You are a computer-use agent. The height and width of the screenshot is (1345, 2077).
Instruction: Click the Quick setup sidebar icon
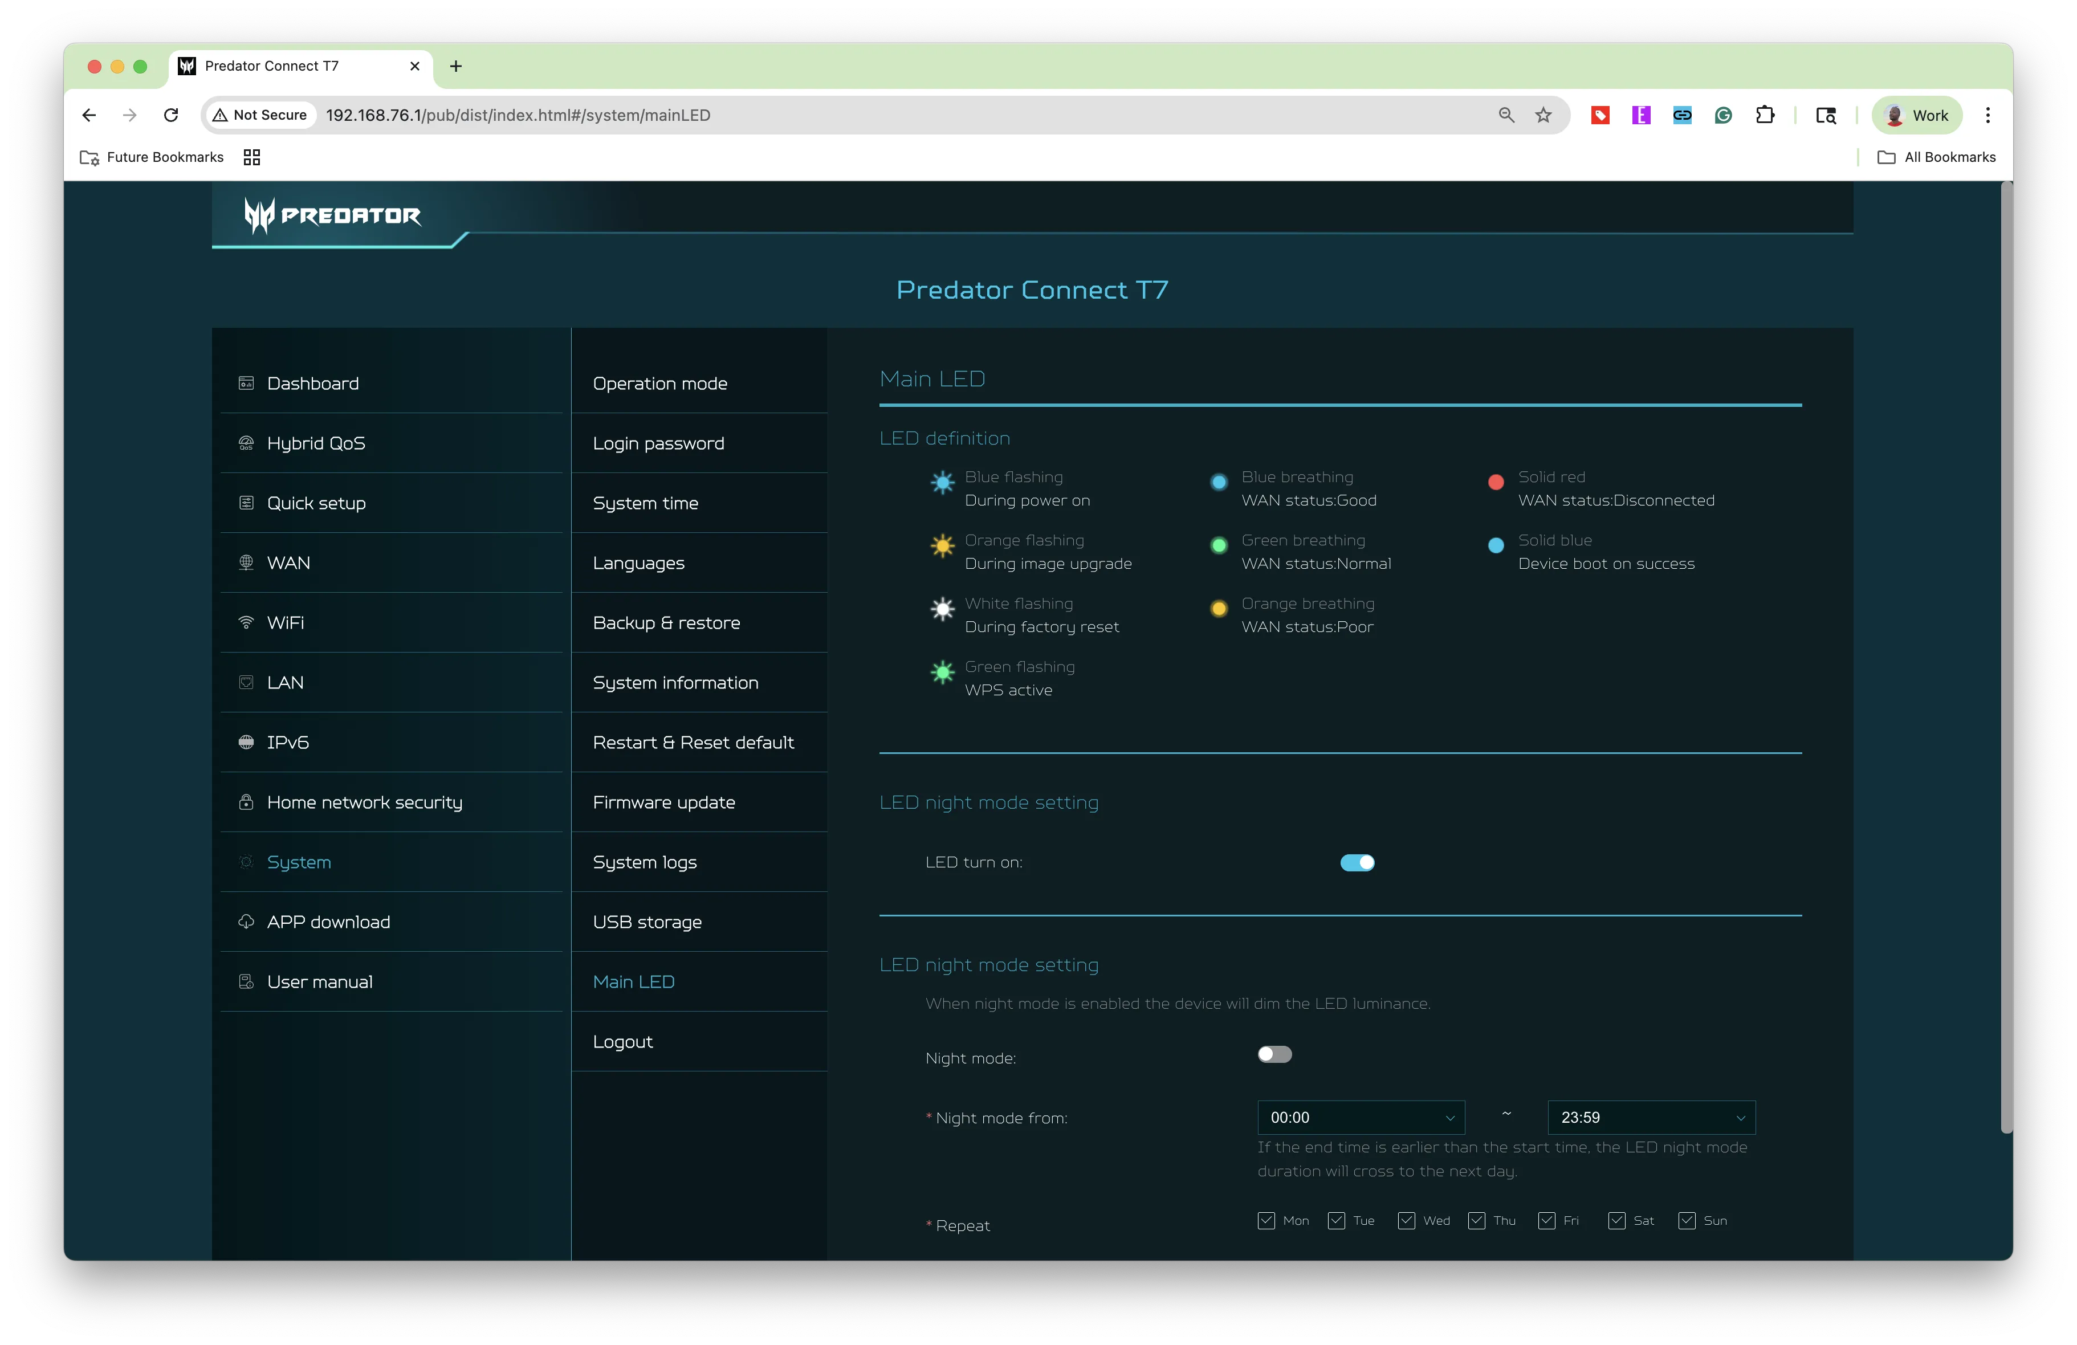246,503
